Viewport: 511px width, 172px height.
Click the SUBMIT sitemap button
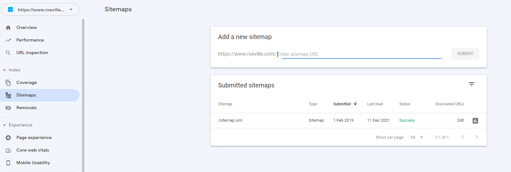pyautogui.click(x=465, y=54)
